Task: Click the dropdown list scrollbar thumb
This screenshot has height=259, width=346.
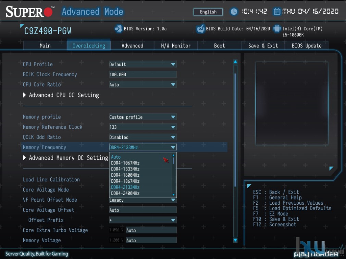Action: pos(173,160)
